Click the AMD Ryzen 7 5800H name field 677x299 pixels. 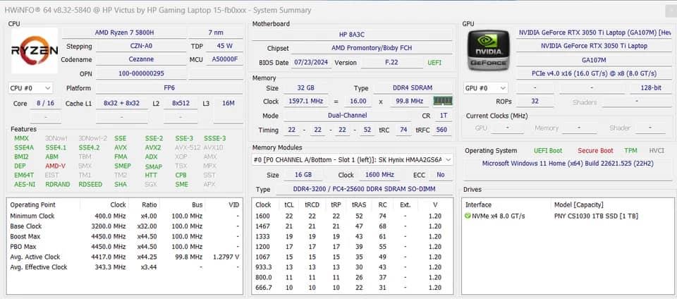coord(124,32)
